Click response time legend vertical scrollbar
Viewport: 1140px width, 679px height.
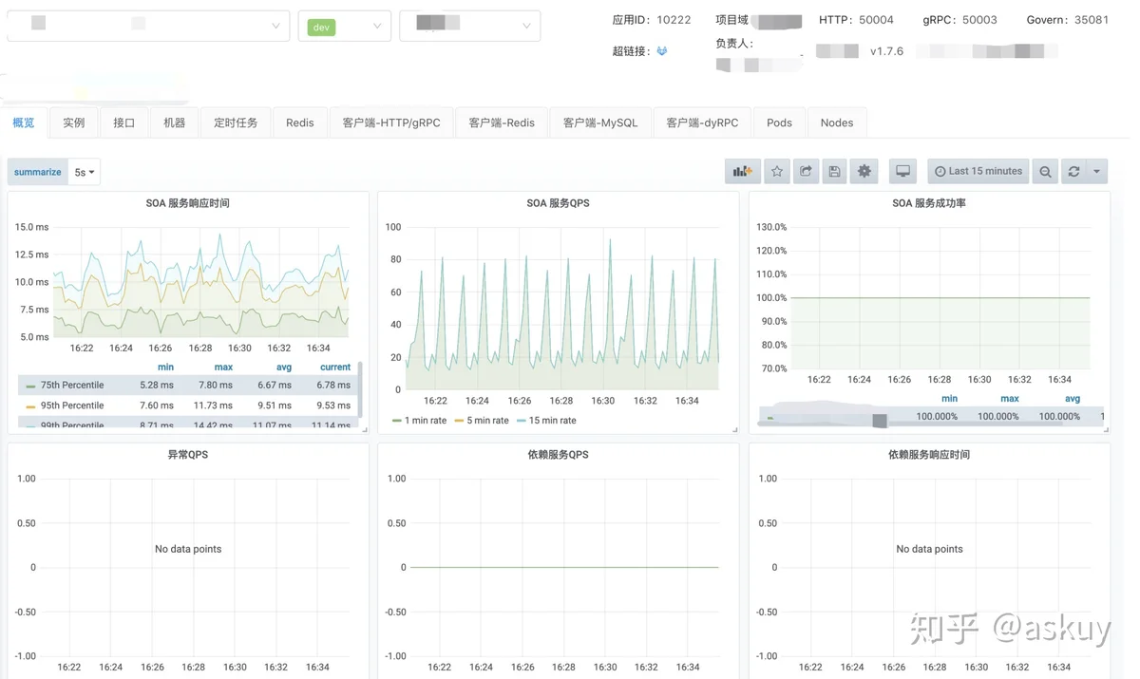(x=359, y=389)
